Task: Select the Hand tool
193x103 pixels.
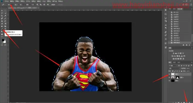Action: [2, 34]
